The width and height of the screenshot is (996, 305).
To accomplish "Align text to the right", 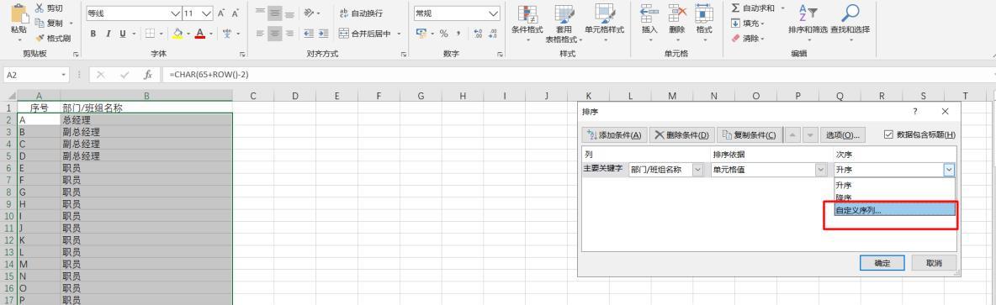I will [x=289, y=34].
